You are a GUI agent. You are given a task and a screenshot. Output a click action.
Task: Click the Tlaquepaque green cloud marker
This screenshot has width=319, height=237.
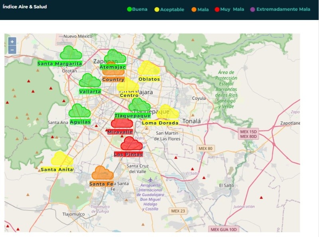(139, 105)
